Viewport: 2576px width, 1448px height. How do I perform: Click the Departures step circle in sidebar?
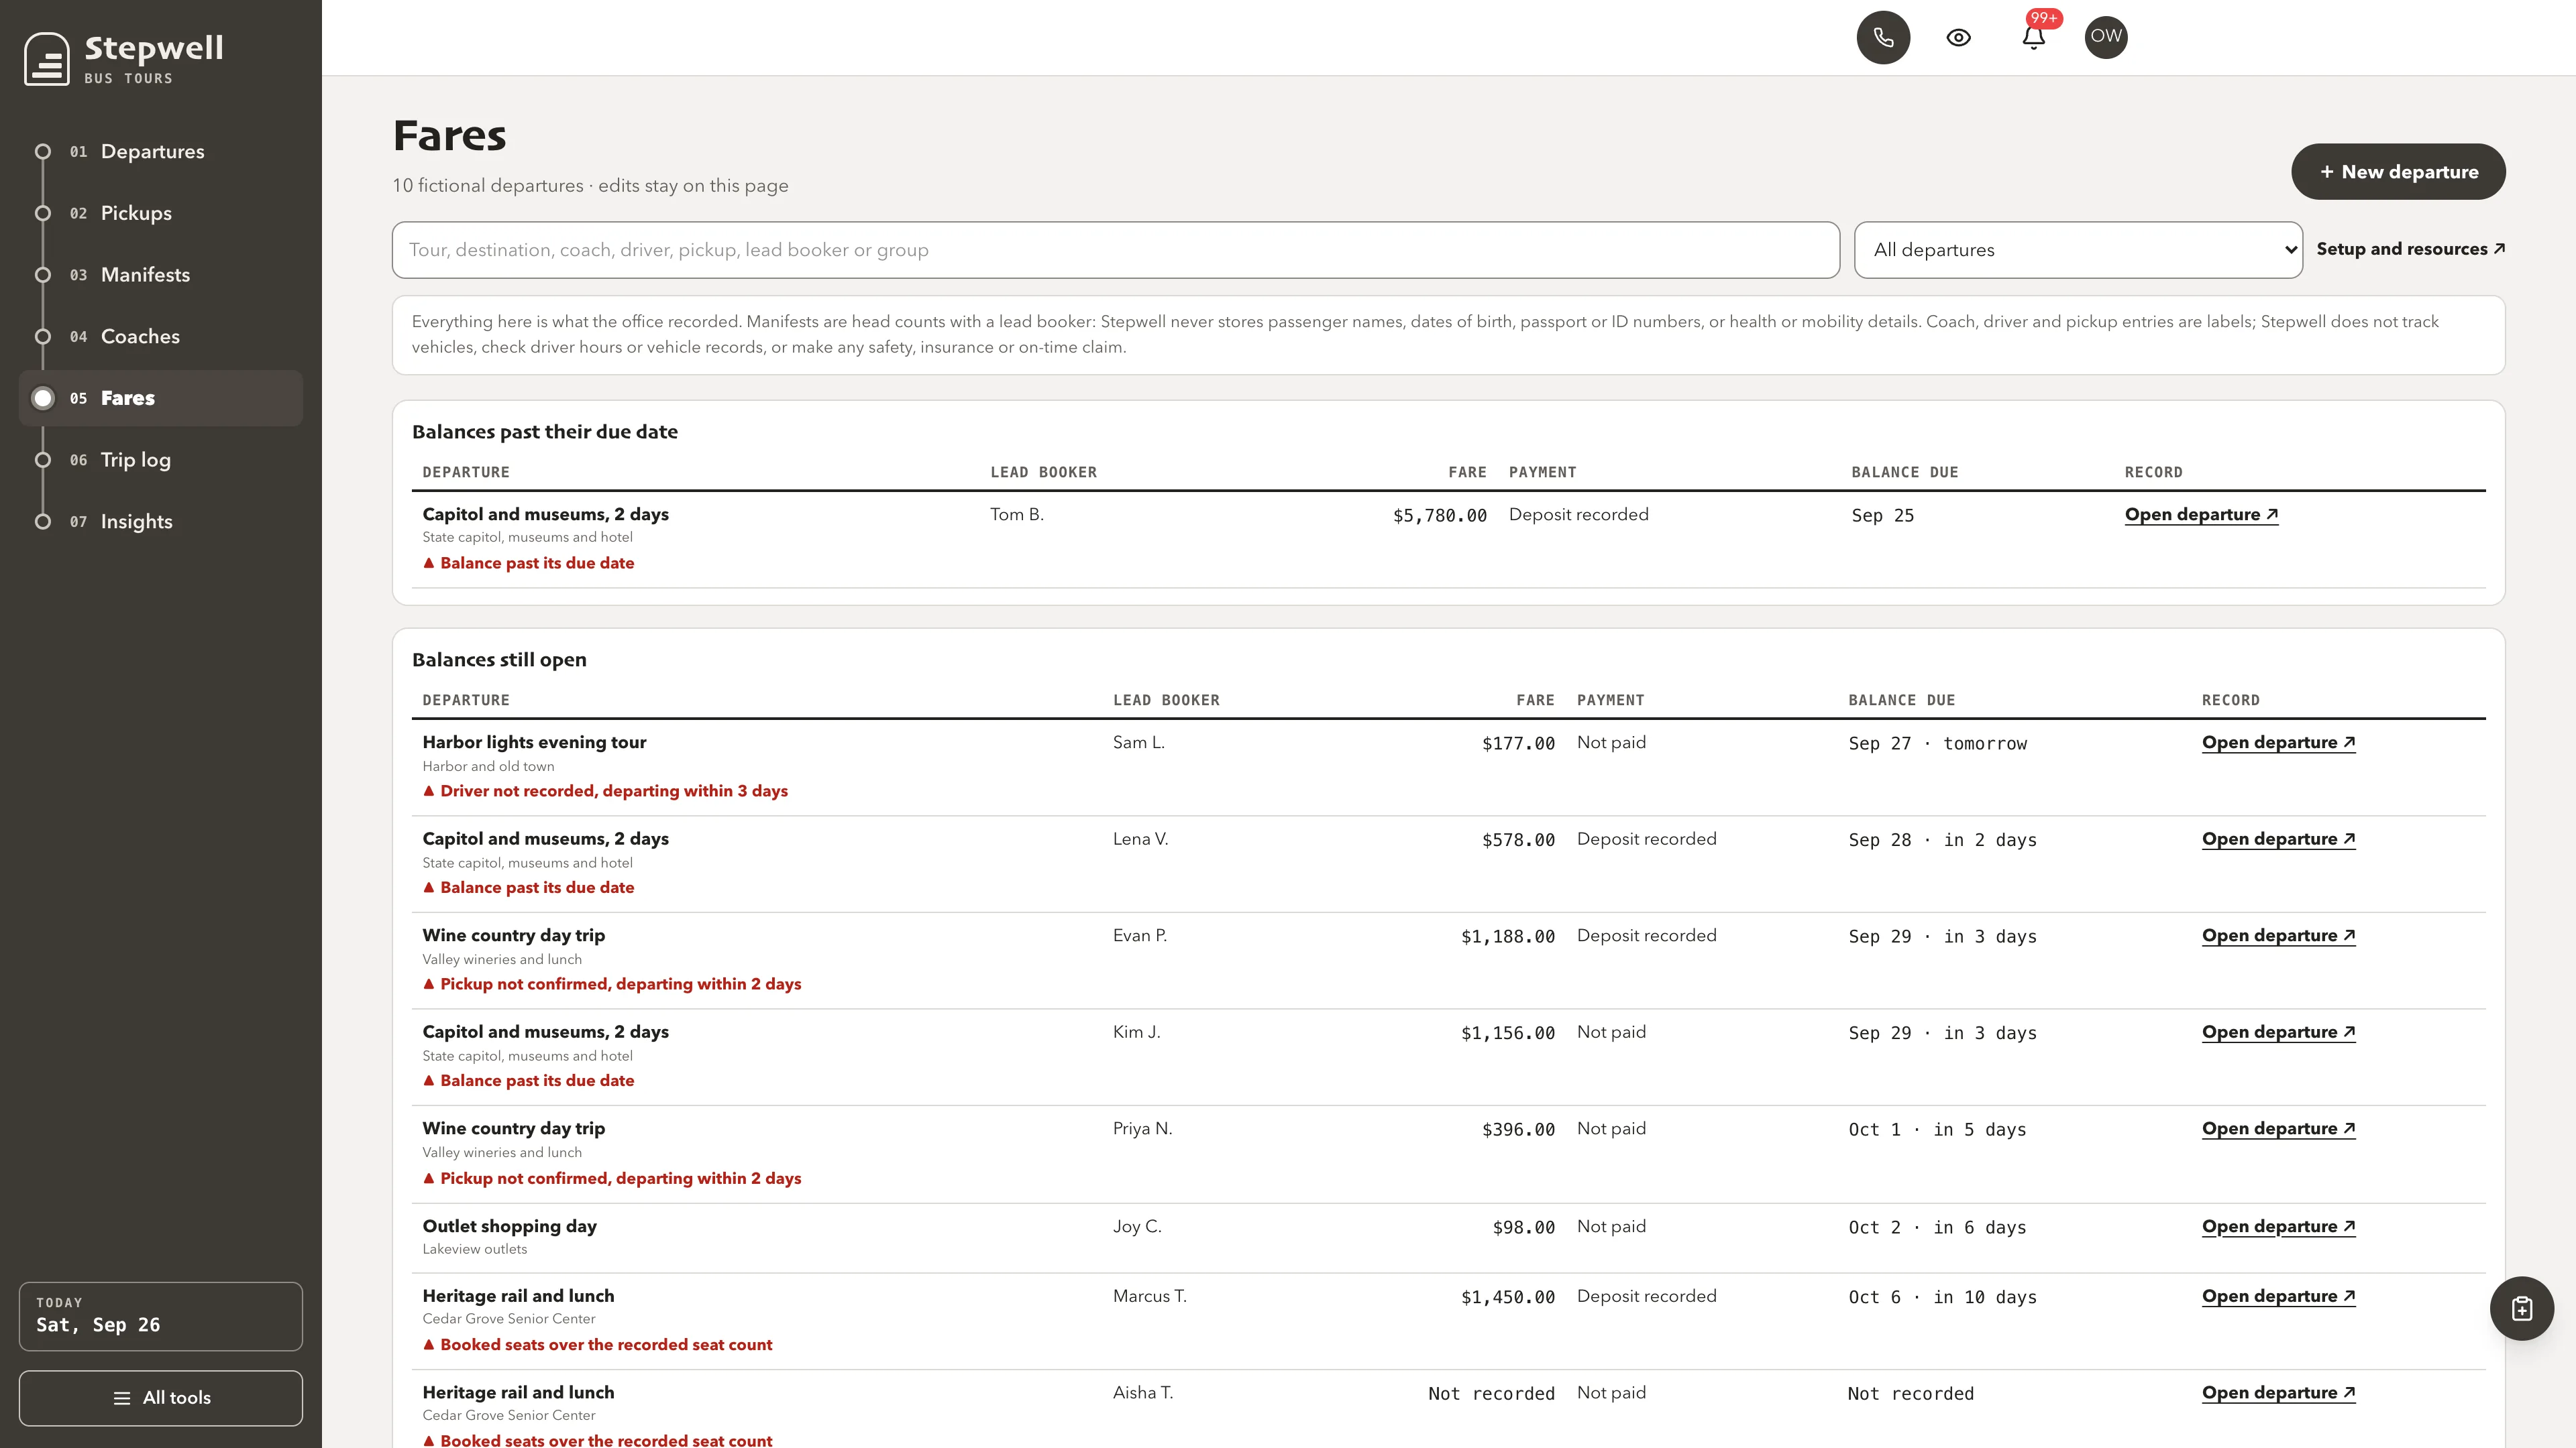[x=43, y=152]
